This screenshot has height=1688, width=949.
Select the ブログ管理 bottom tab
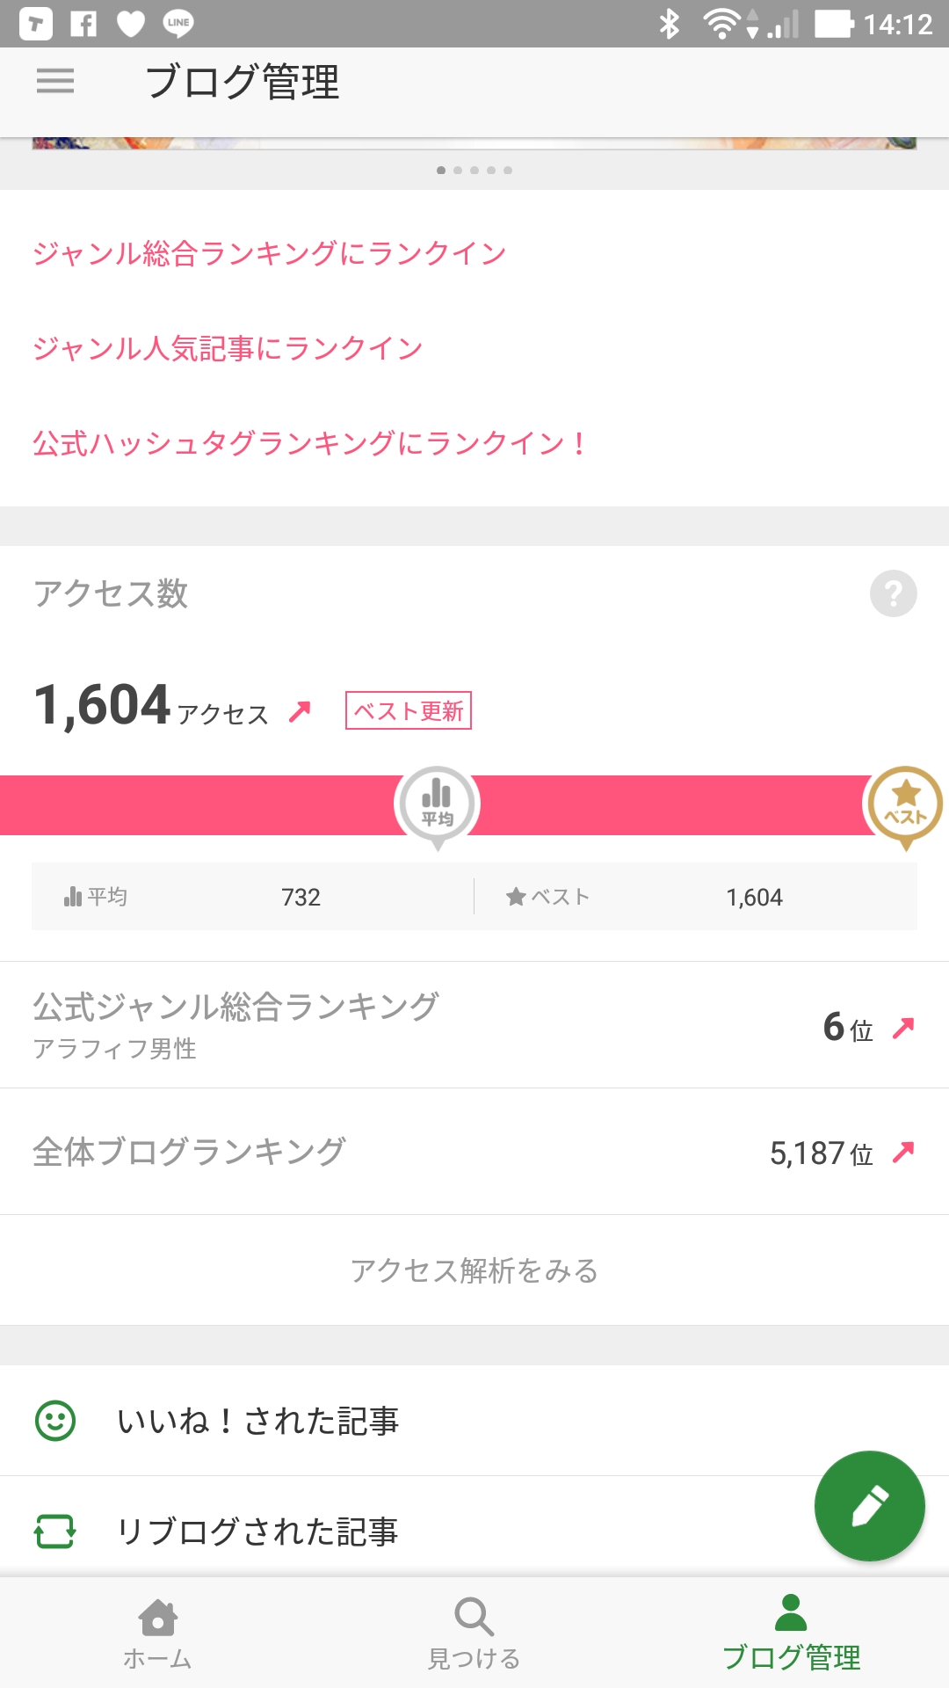(x=791, y=1633)
